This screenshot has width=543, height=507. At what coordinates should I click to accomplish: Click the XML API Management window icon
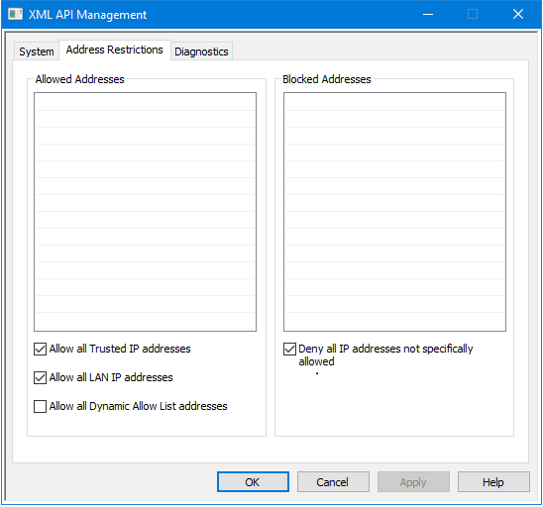(15, 14)
